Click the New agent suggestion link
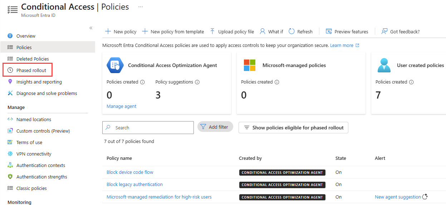This screenshot has width=446, height=205. coord(398,197)
